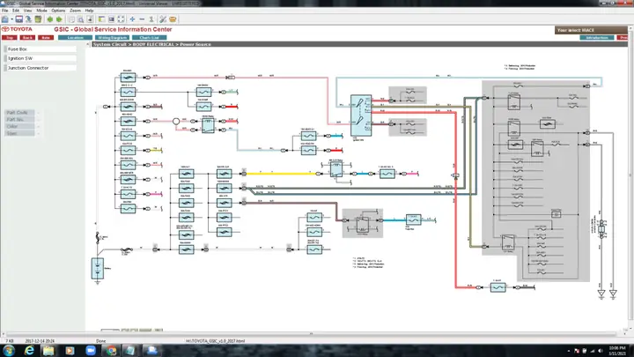Screen dimensions: 634x357
Task: Toggle the navigation panel toolbar icon
Action: tap(101, 19)
